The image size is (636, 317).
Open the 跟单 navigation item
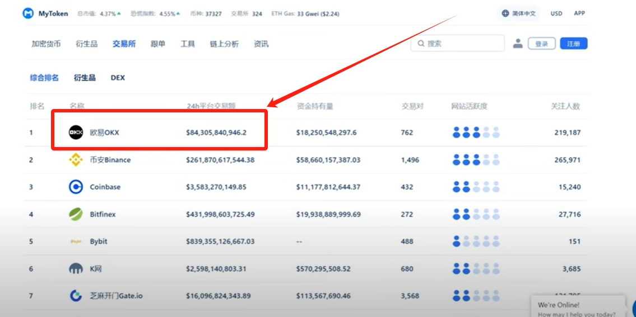pyautogui.click(x=158, y=44)
